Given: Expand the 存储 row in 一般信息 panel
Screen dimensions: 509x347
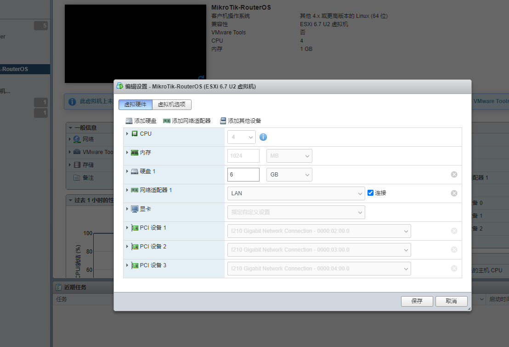Looking at the screenshot, I should (70, 165).
